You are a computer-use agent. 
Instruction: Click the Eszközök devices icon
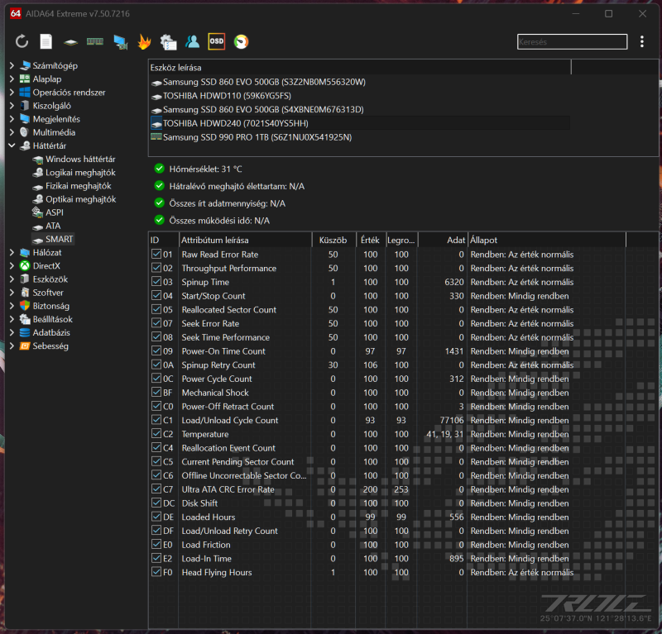(25, 279)
